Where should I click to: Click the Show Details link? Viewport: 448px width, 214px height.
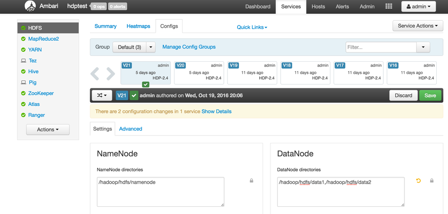(x=217, y=111)
